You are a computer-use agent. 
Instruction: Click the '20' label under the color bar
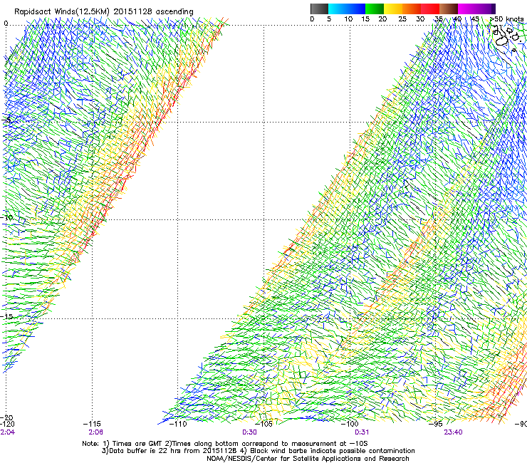pyautogui.click(x=382, y=19)
